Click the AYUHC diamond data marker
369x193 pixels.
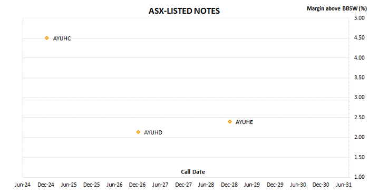tap(47, 38)
